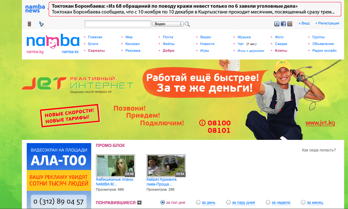
Task: Open the VKontakte social login icon
Action: pos(277,24)
